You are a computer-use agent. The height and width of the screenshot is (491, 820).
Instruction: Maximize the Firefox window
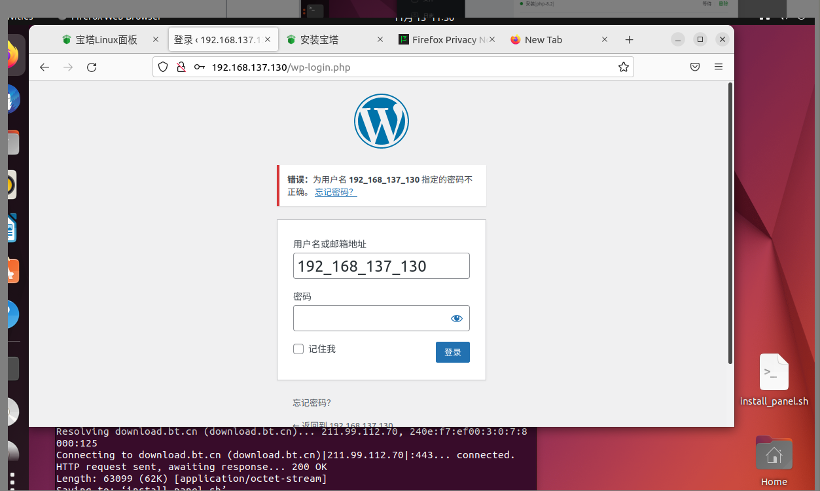[700, 40]
